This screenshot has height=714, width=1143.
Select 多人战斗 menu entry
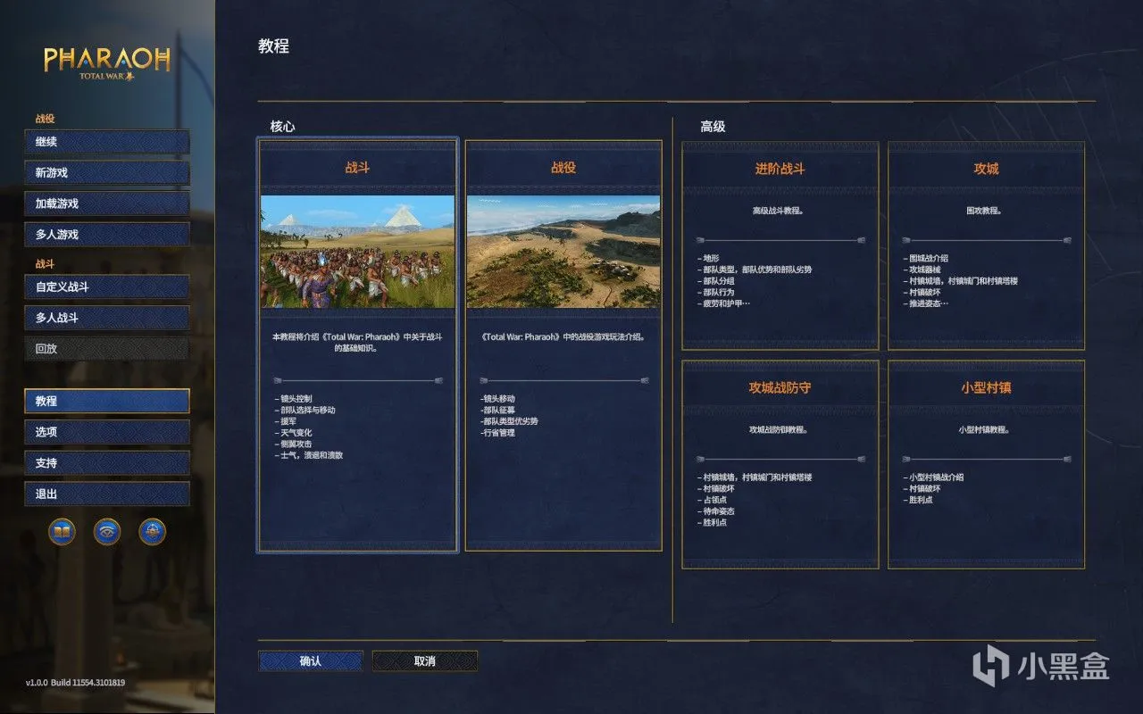click(x=107, y=318)
